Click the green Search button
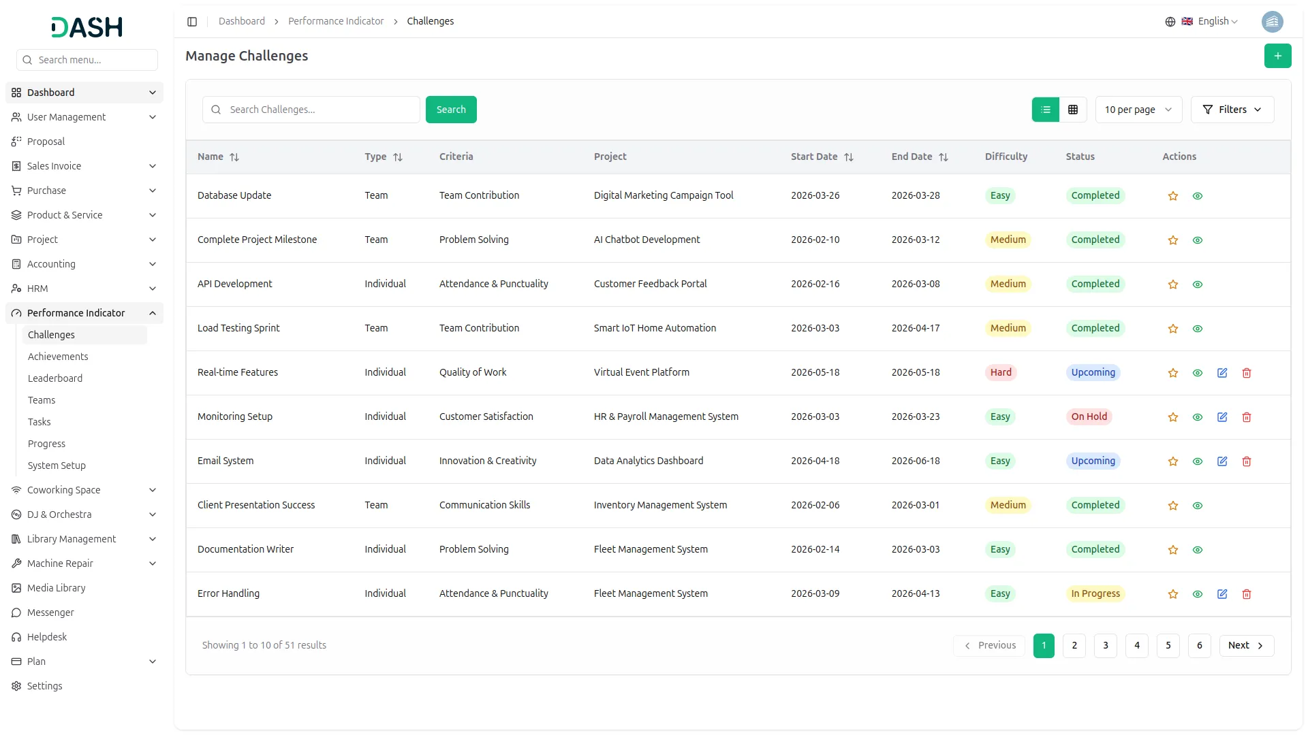 point(450,110)
